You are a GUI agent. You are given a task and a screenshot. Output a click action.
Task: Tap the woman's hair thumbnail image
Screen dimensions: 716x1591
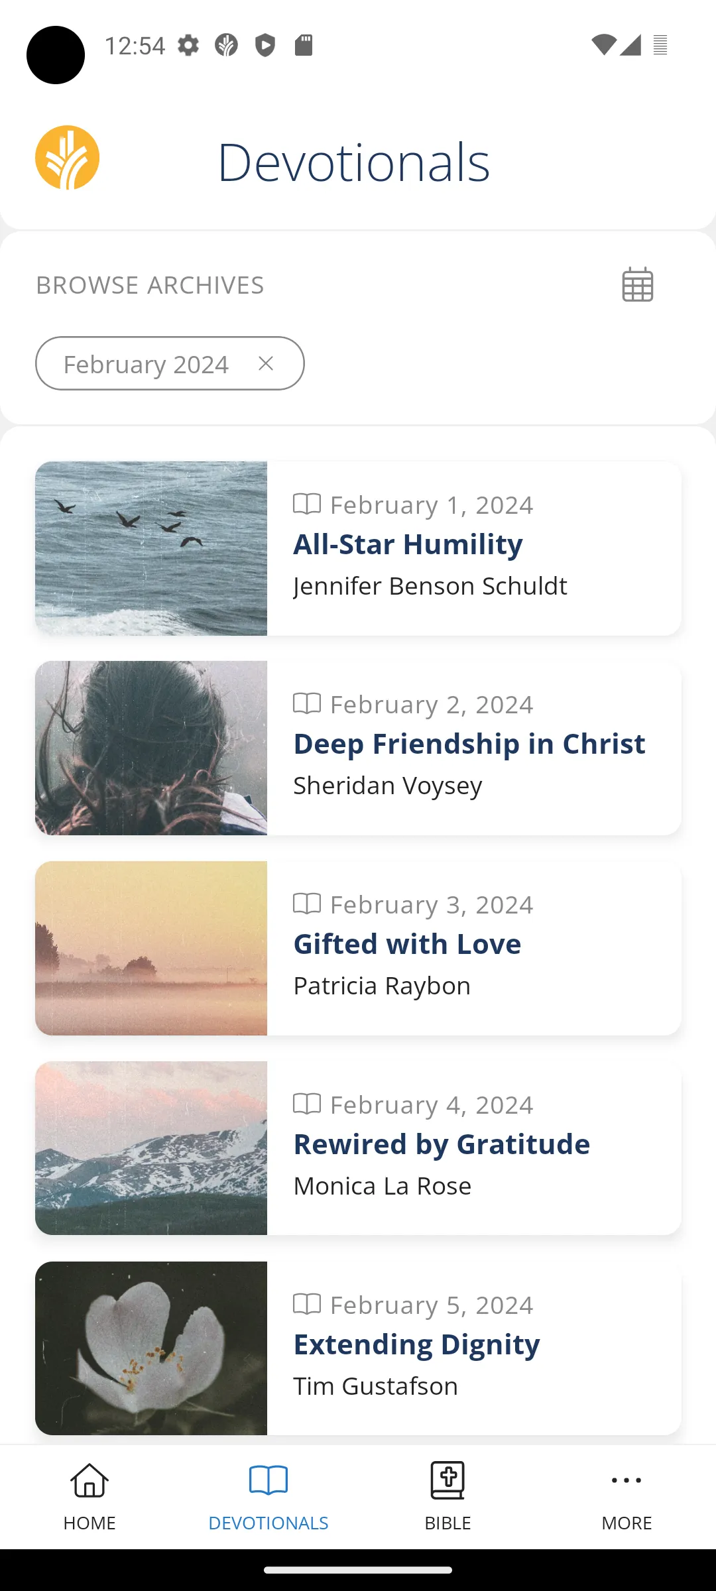(x=151, y=748)
